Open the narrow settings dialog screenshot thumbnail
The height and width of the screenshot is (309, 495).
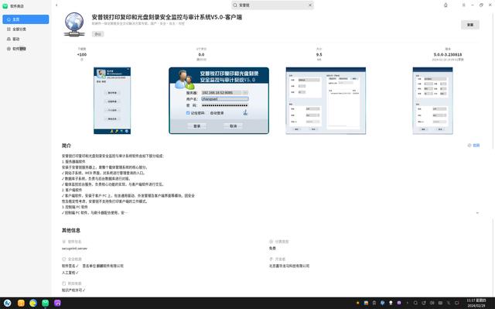pos(432,101)
